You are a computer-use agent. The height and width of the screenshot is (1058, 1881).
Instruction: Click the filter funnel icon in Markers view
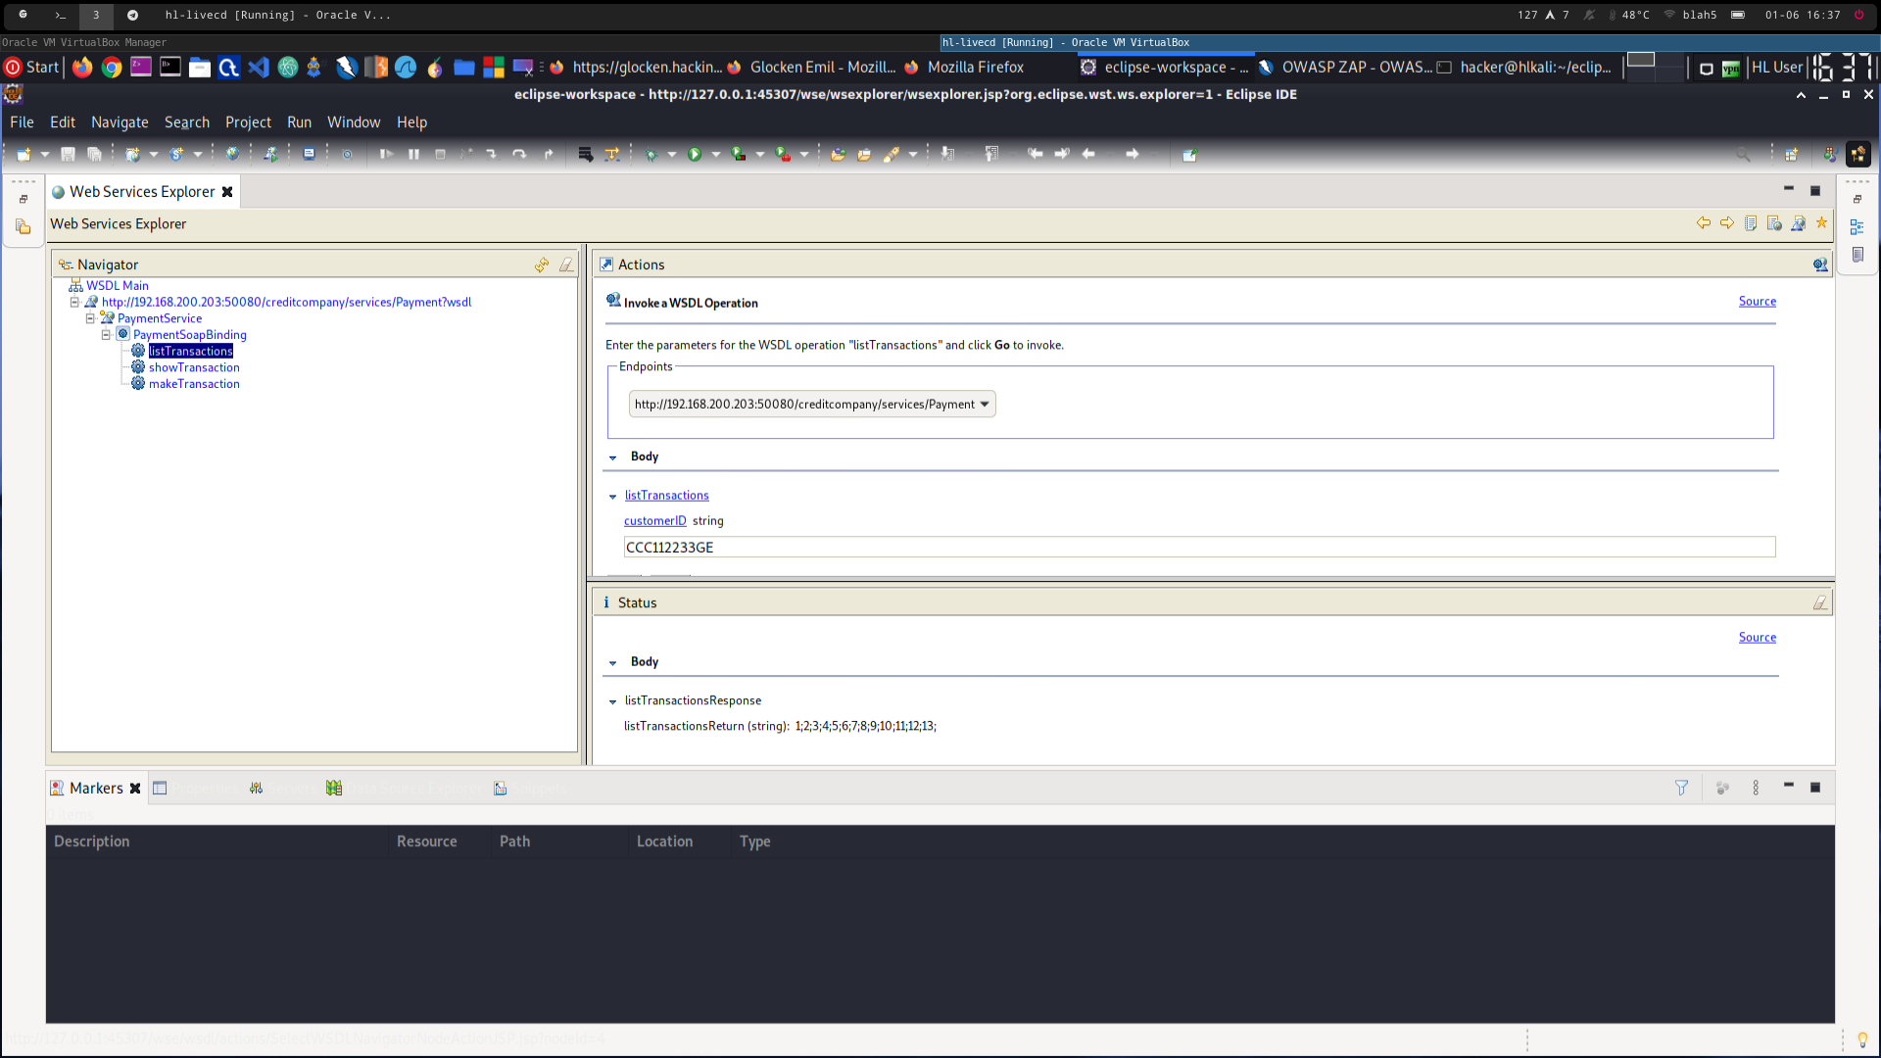(1681, 788)
